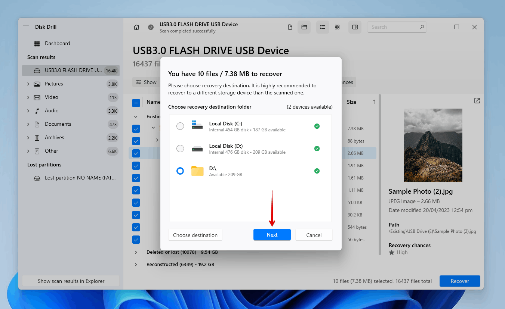This screenshot has height=309, width=505.
Task: Uncheck checkbox for 7.38 MB row
Action: [136, 129]
